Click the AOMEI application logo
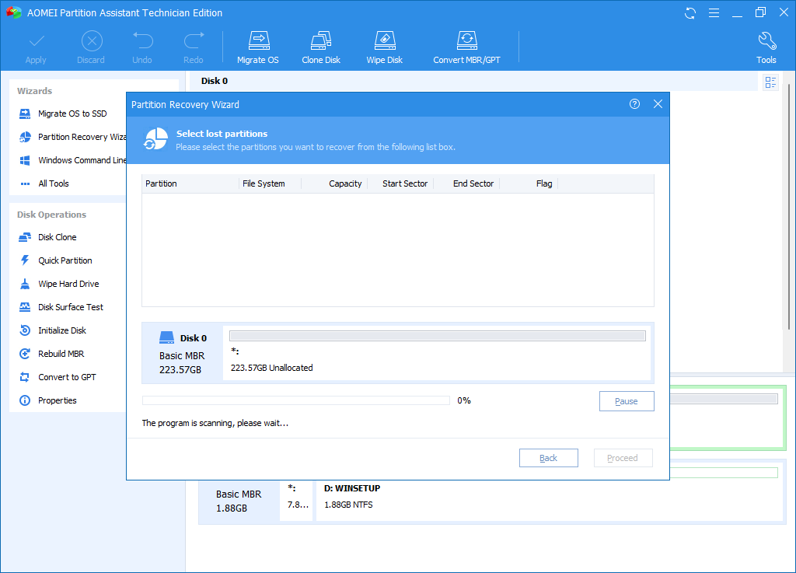This screenshot has height=573, width=796. pos(14,12)
